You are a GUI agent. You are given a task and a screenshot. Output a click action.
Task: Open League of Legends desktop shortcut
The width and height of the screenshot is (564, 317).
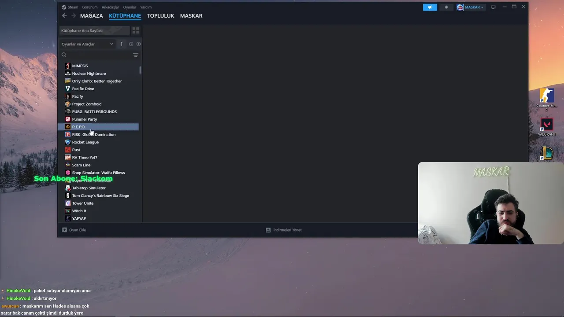(x=547, y=153)
